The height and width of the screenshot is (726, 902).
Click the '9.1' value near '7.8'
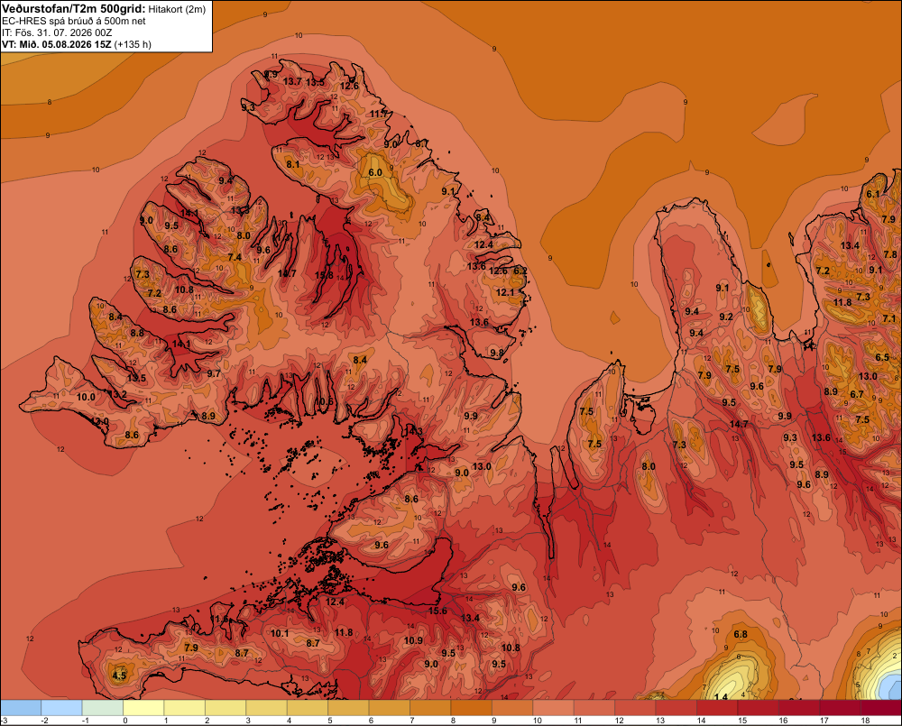[876, 270]
